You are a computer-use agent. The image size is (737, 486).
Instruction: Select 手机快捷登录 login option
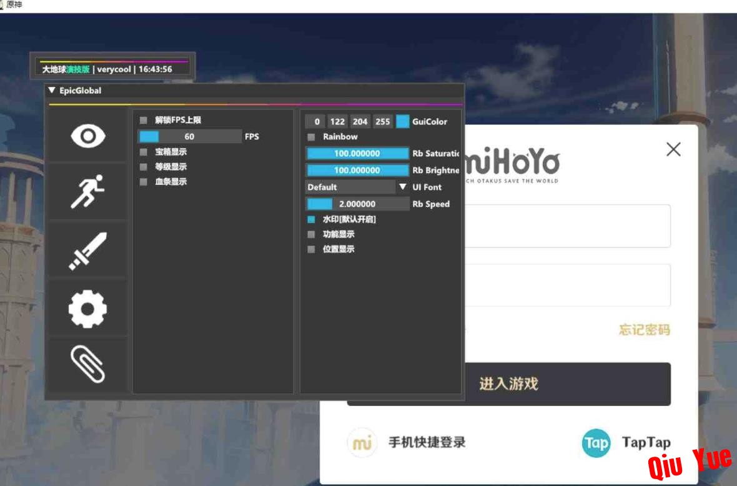427,442
